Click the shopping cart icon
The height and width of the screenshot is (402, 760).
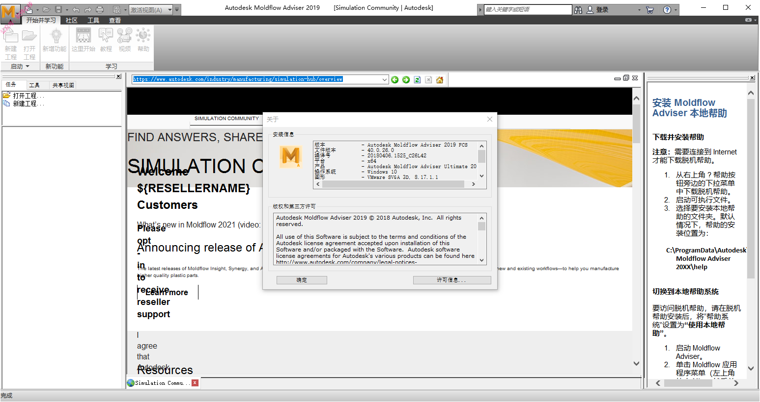point(650,9)
